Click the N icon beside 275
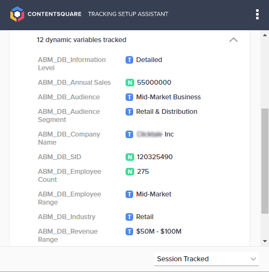Screen dimensions: 269x272 (130, 172)
